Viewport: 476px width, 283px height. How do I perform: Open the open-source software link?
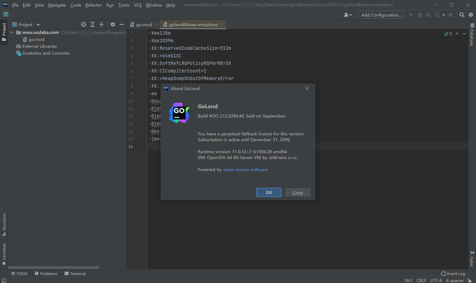tap(246, 170)
